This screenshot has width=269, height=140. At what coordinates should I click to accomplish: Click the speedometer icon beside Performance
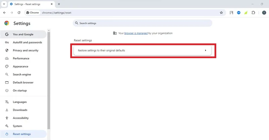(7, 58)
